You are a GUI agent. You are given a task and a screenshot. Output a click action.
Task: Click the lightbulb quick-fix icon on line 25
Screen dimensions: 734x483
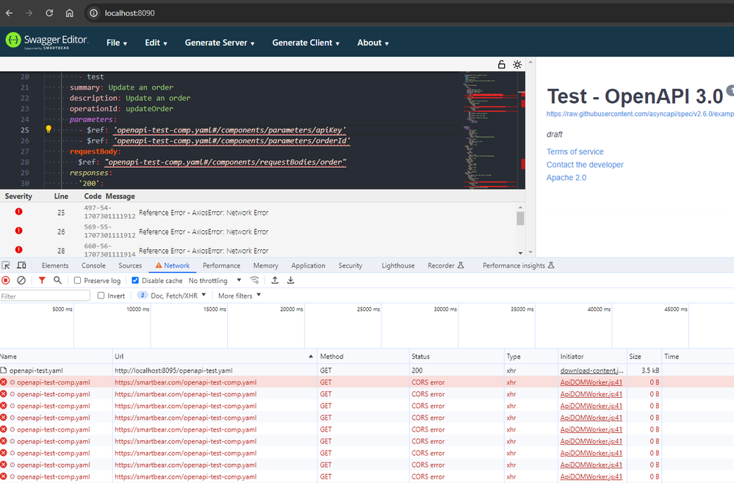(48, 129)
